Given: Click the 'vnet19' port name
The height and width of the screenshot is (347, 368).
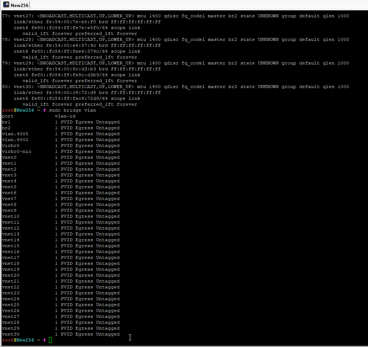Looking at the screenshot, I should click(x=11, y=270).
